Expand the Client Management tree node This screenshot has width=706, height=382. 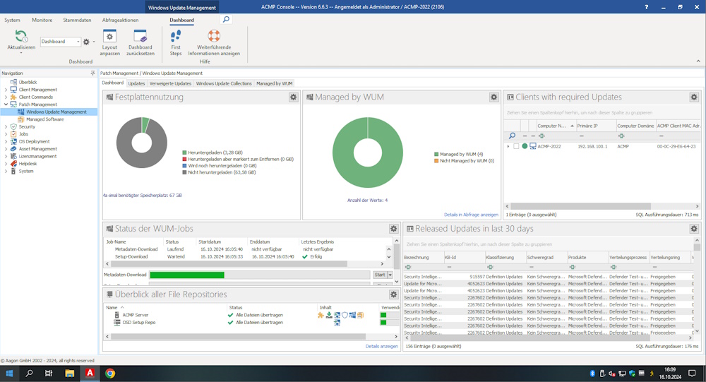(x=6, y=90)
